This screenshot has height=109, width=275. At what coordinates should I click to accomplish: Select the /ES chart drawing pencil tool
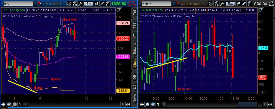tap(102, 3)
